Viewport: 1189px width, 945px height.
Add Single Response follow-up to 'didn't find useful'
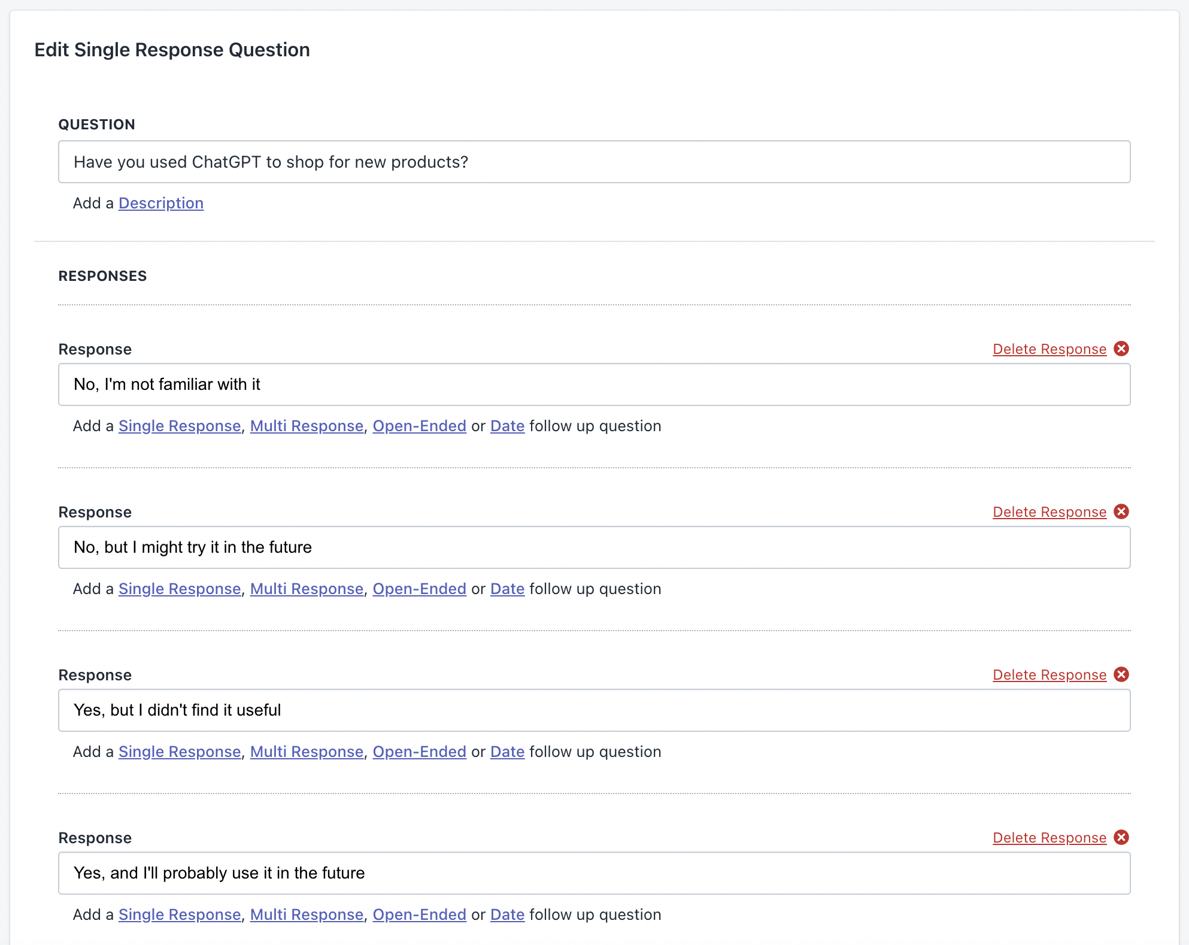(179, 752)
